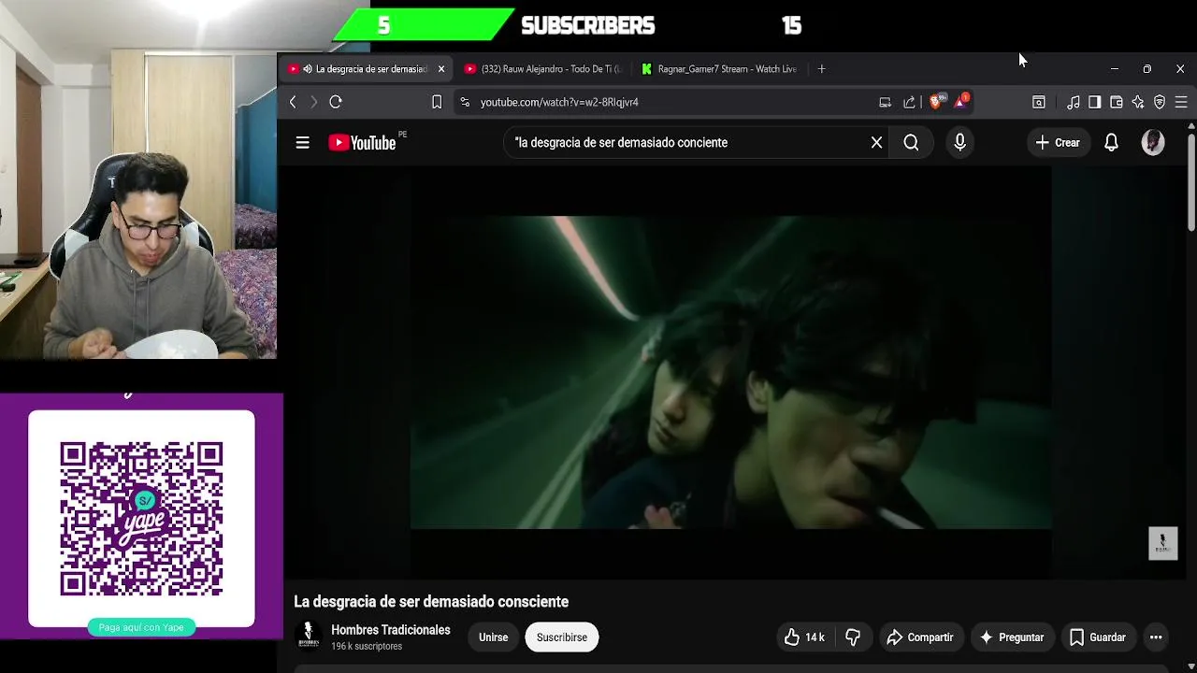
Task: Open YouTube notifications bell
Action: tap(1111, 143)
